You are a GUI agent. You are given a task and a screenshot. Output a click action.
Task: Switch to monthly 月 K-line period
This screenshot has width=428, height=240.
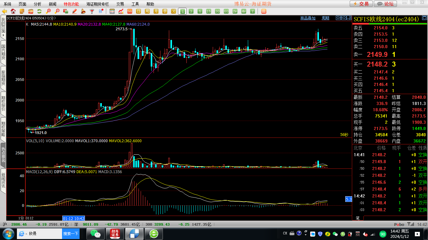[156, 11]
